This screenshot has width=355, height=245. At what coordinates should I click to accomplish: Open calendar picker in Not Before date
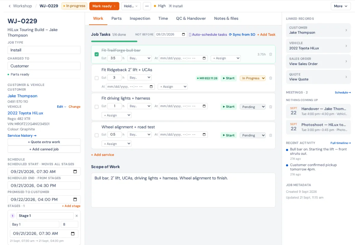184,34
